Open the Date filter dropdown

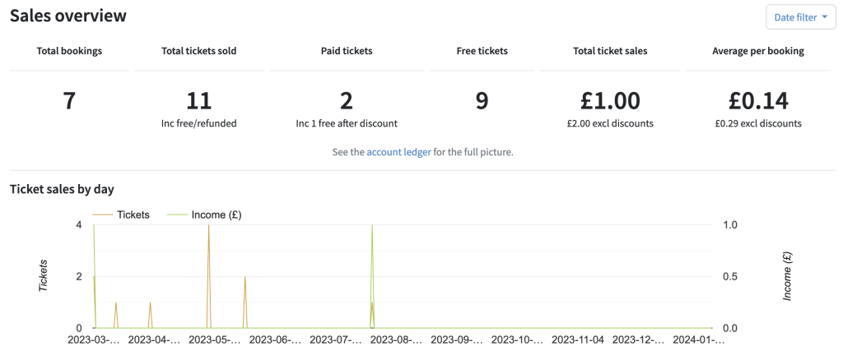(x=800, y=18)
